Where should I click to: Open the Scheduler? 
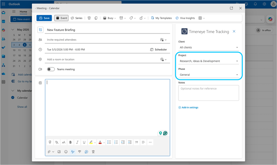click(158, 50)
